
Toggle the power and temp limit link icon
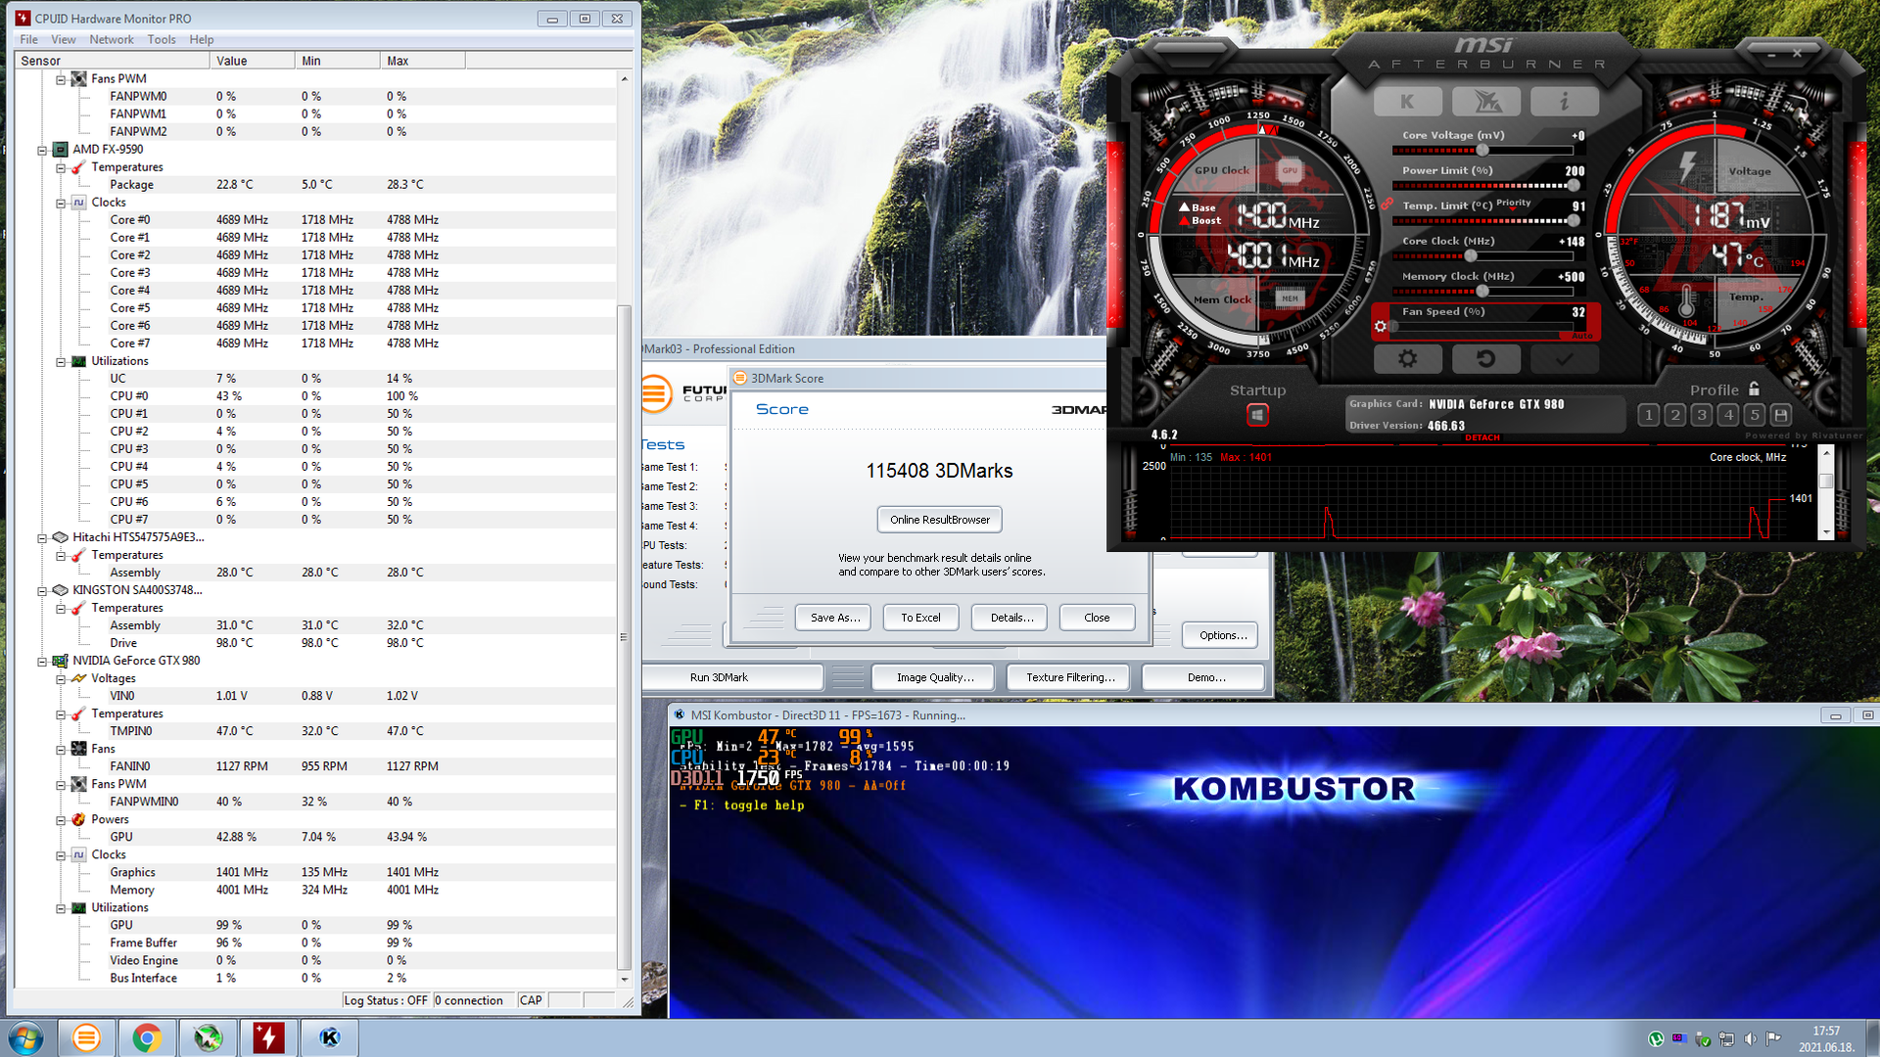[1387, 204]
